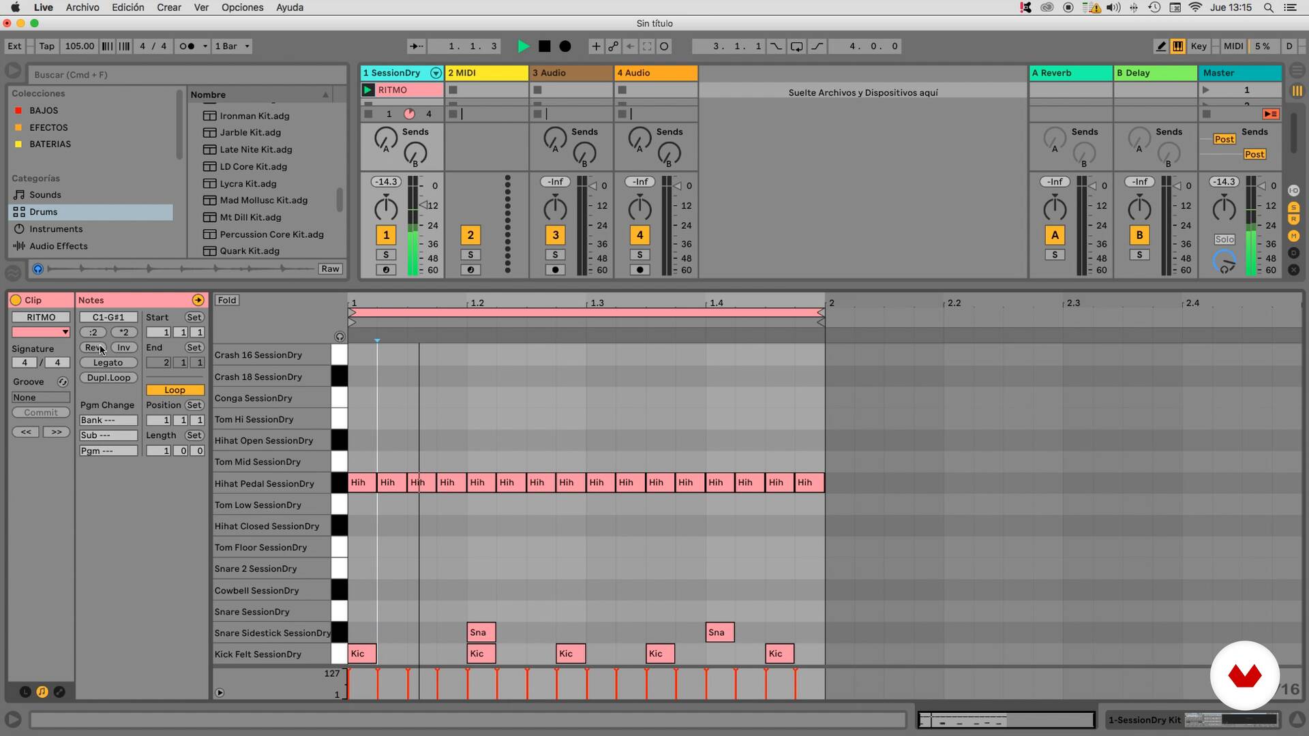This screenshot has width=1309, height=736.
Task: Click the Legato button
Action: pyautogui.click(x=108, y=363)
